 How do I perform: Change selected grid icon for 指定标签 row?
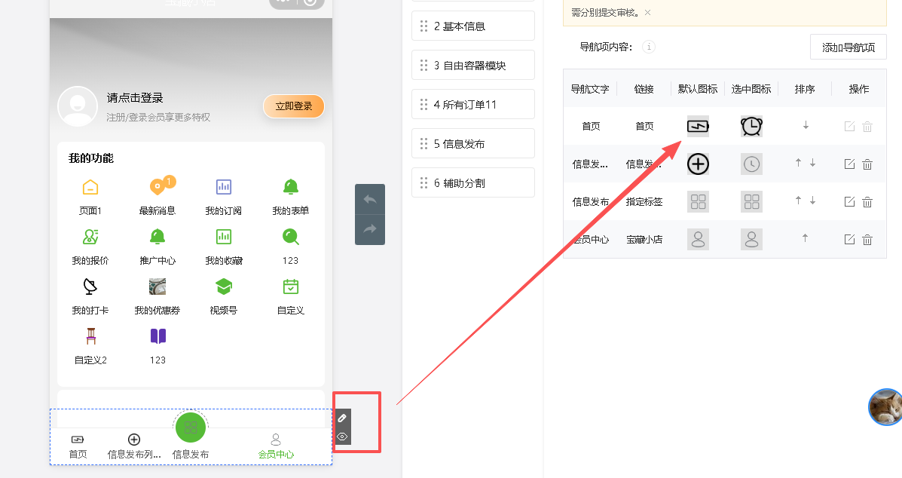[x=751, y=201]
